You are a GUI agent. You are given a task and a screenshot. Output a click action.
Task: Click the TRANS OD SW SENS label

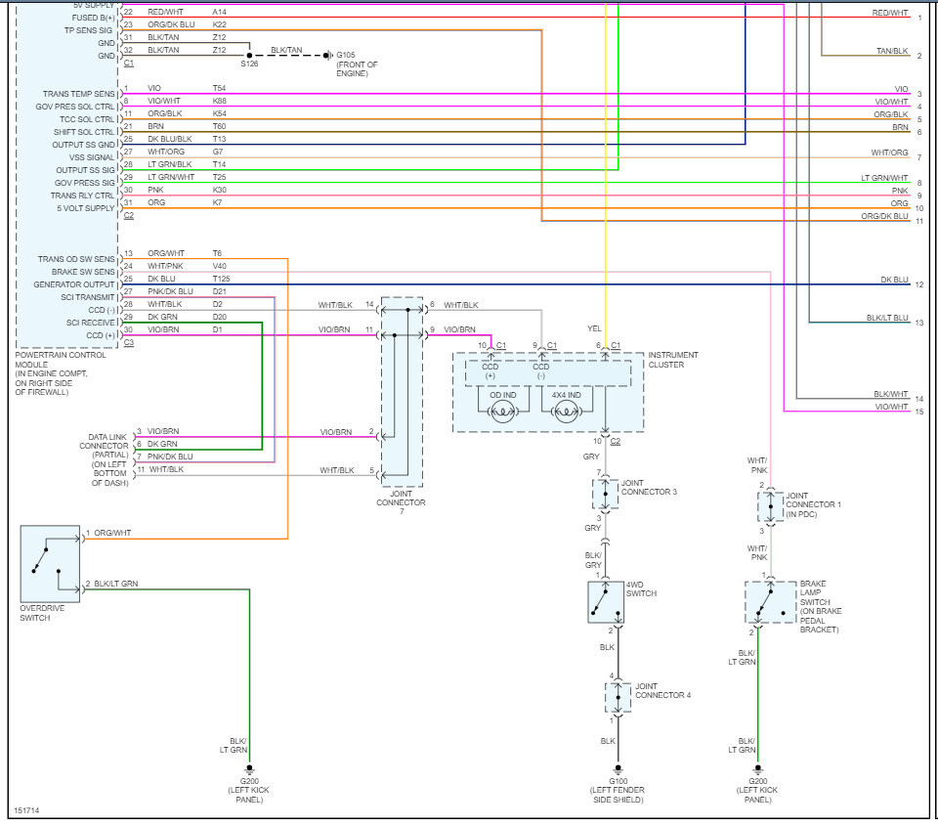coord(76,259)
